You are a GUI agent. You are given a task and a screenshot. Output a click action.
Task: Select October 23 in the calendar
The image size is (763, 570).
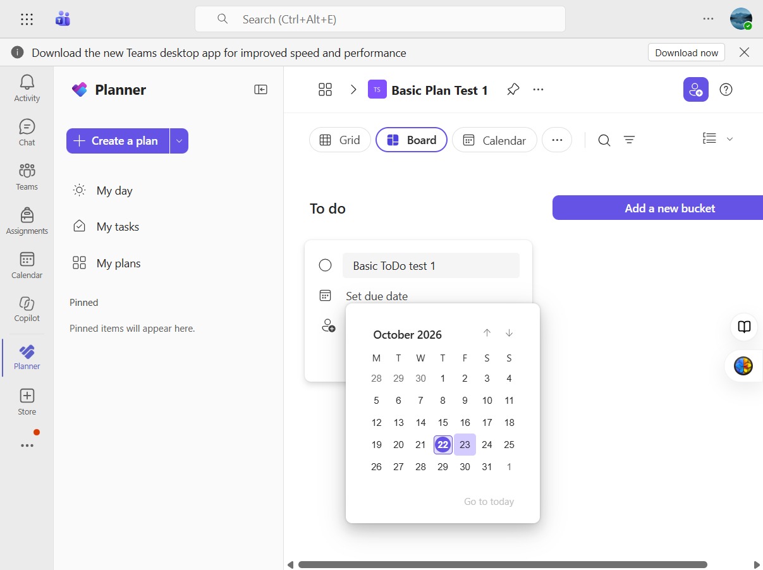tap(465, 445)
